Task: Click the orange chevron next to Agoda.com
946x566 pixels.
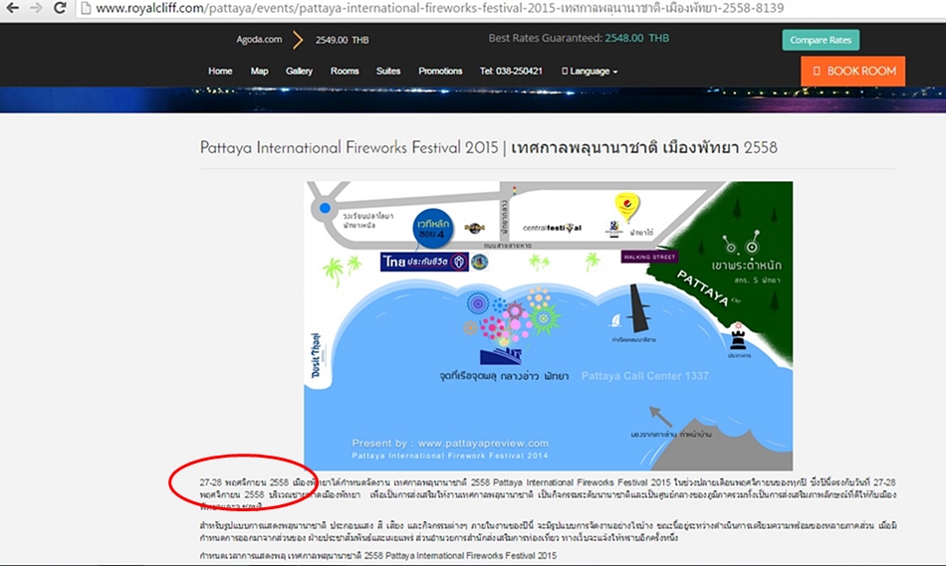Action: click(298, 40)
